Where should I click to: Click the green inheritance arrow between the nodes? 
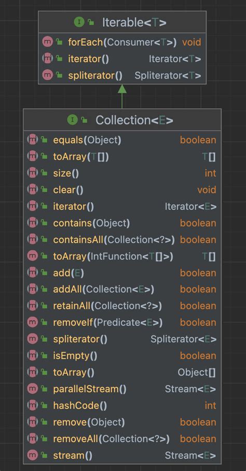click(x=122, y=96)
